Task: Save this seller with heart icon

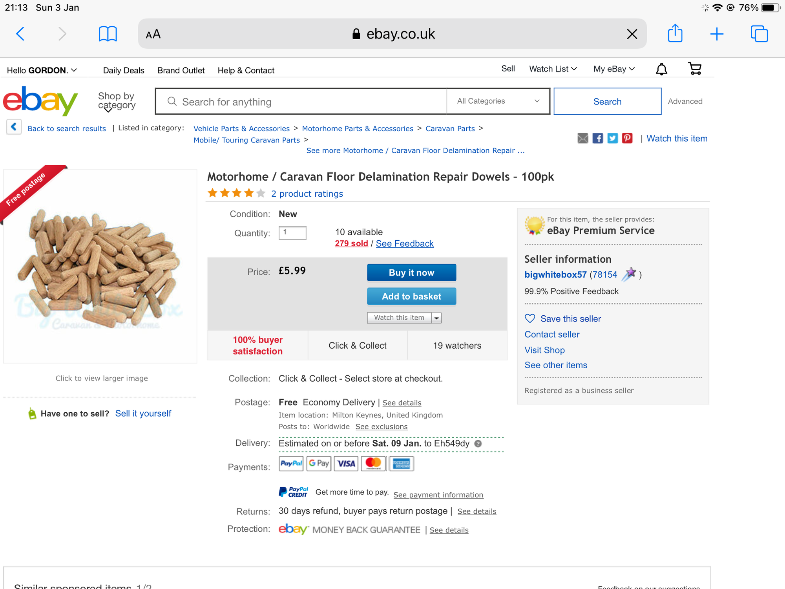Action: [530, 318]
